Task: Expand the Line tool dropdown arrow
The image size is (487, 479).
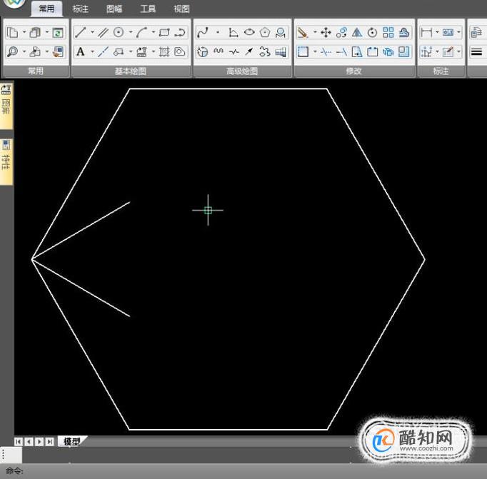Action: point(92,32)
